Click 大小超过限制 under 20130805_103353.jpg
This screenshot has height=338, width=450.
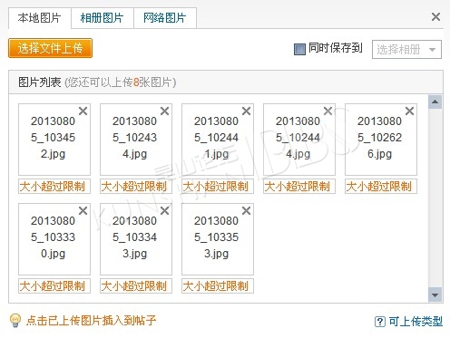pos(218,286)
